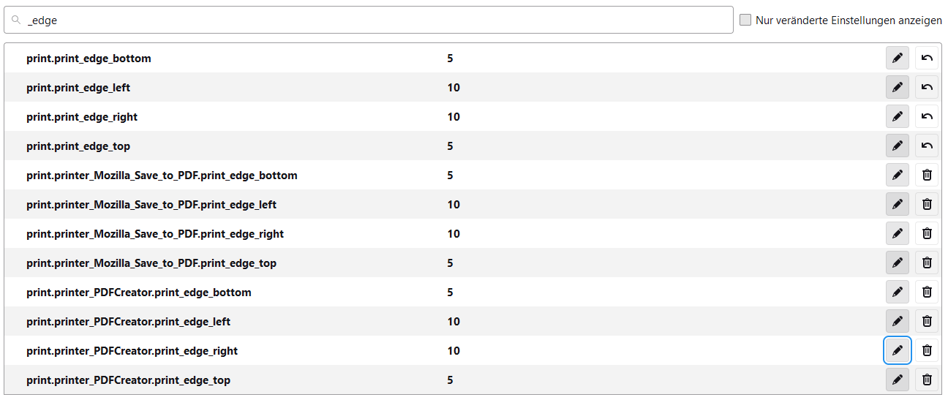This screenshot has width=948, height=400.
Task: Click pencil icon for print.print_edge_left
Action: 898,87
